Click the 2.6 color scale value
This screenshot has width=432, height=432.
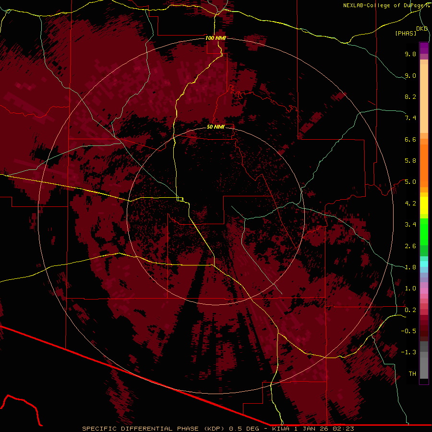pyautogui.click(x=410, y=246)
